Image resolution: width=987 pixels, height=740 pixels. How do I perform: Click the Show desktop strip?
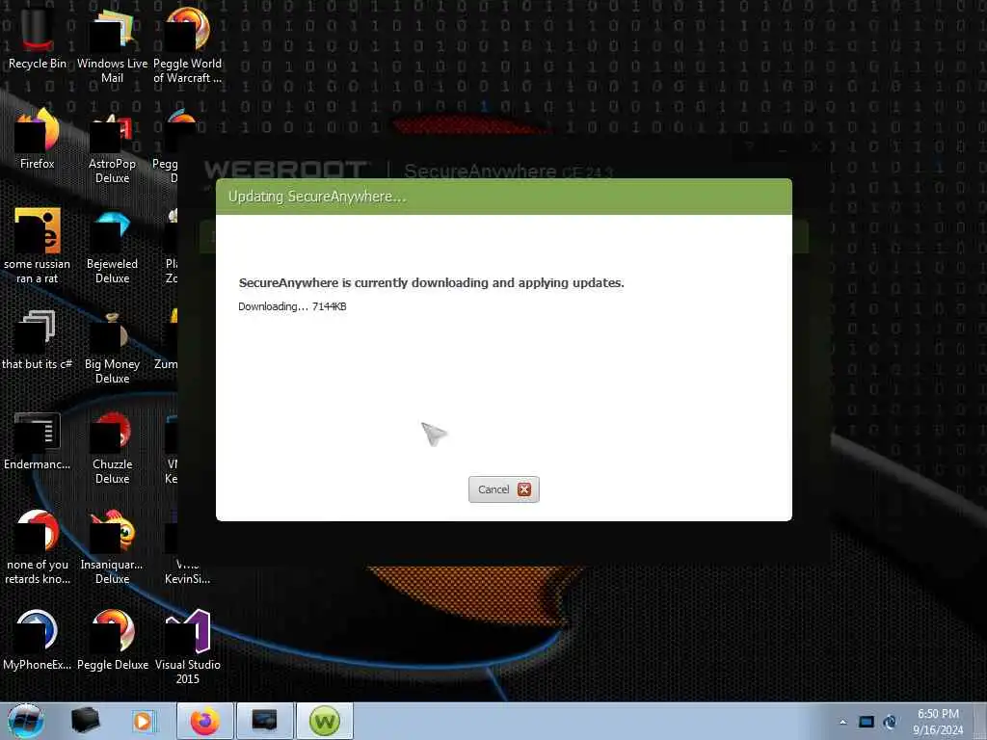982,721
